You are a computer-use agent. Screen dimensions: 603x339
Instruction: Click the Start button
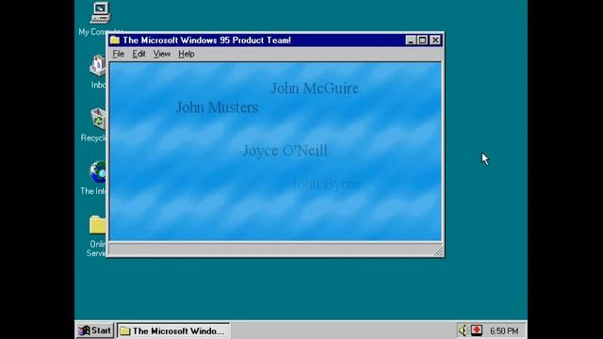pyautogui.click(x=94, y=331)
